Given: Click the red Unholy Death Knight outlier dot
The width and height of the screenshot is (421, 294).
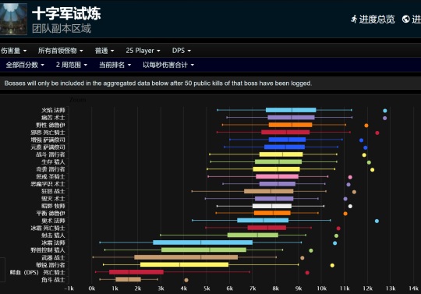Looking at the screenshot, I should point(377,133).
